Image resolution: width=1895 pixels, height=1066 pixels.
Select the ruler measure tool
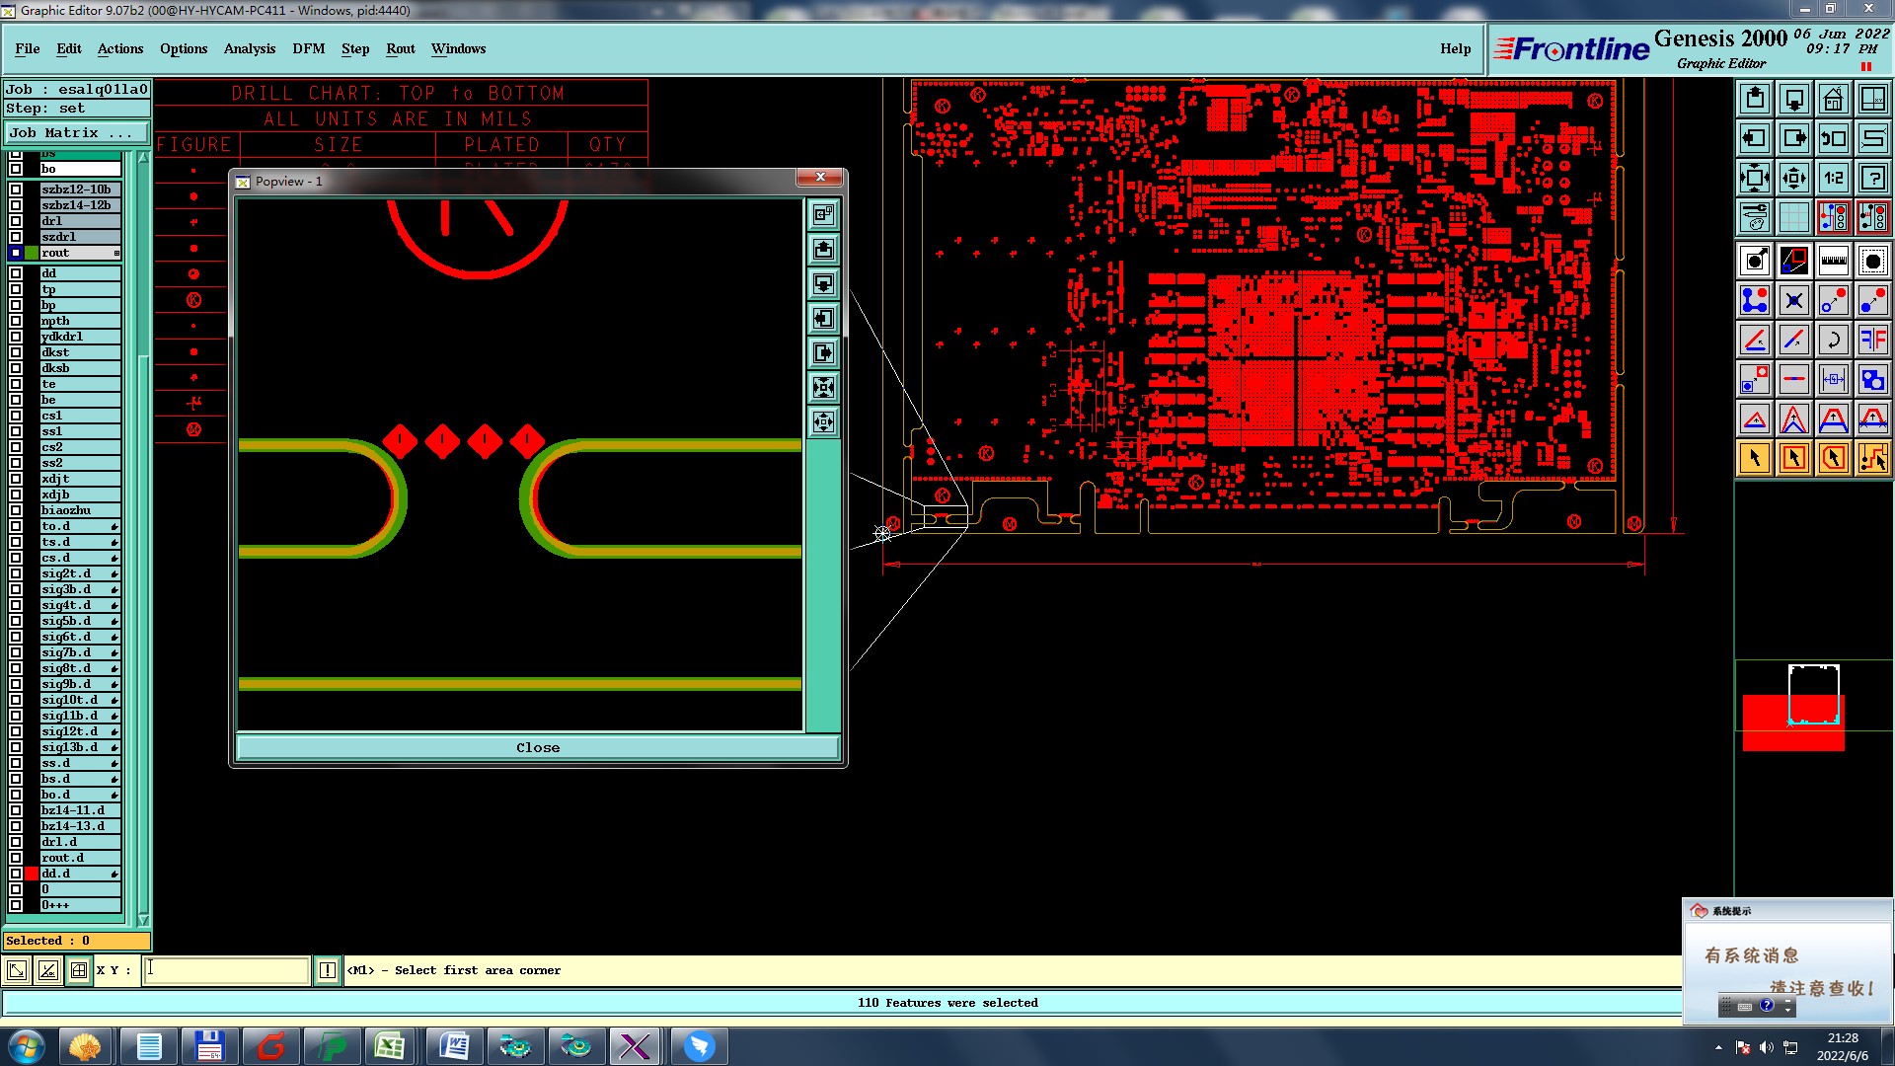[x=1833, y=261]
